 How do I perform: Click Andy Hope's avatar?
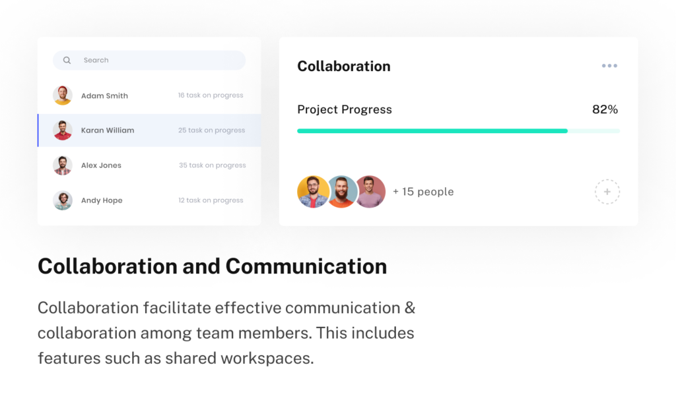click(63, 200)
